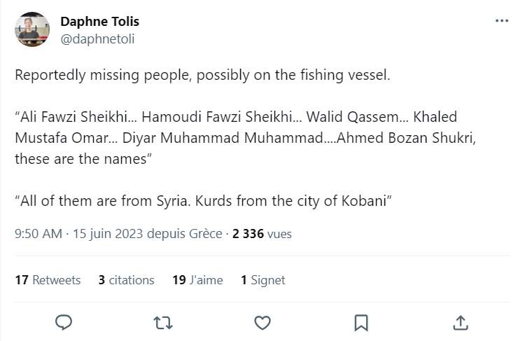Click the retweet arrows icon
This screenshot has width=523, height=341.
pos(162,322)
